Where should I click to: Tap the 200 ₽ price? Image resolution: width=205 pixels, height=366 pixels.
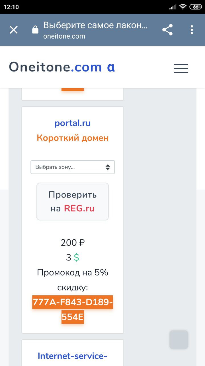tap(73, 243)
